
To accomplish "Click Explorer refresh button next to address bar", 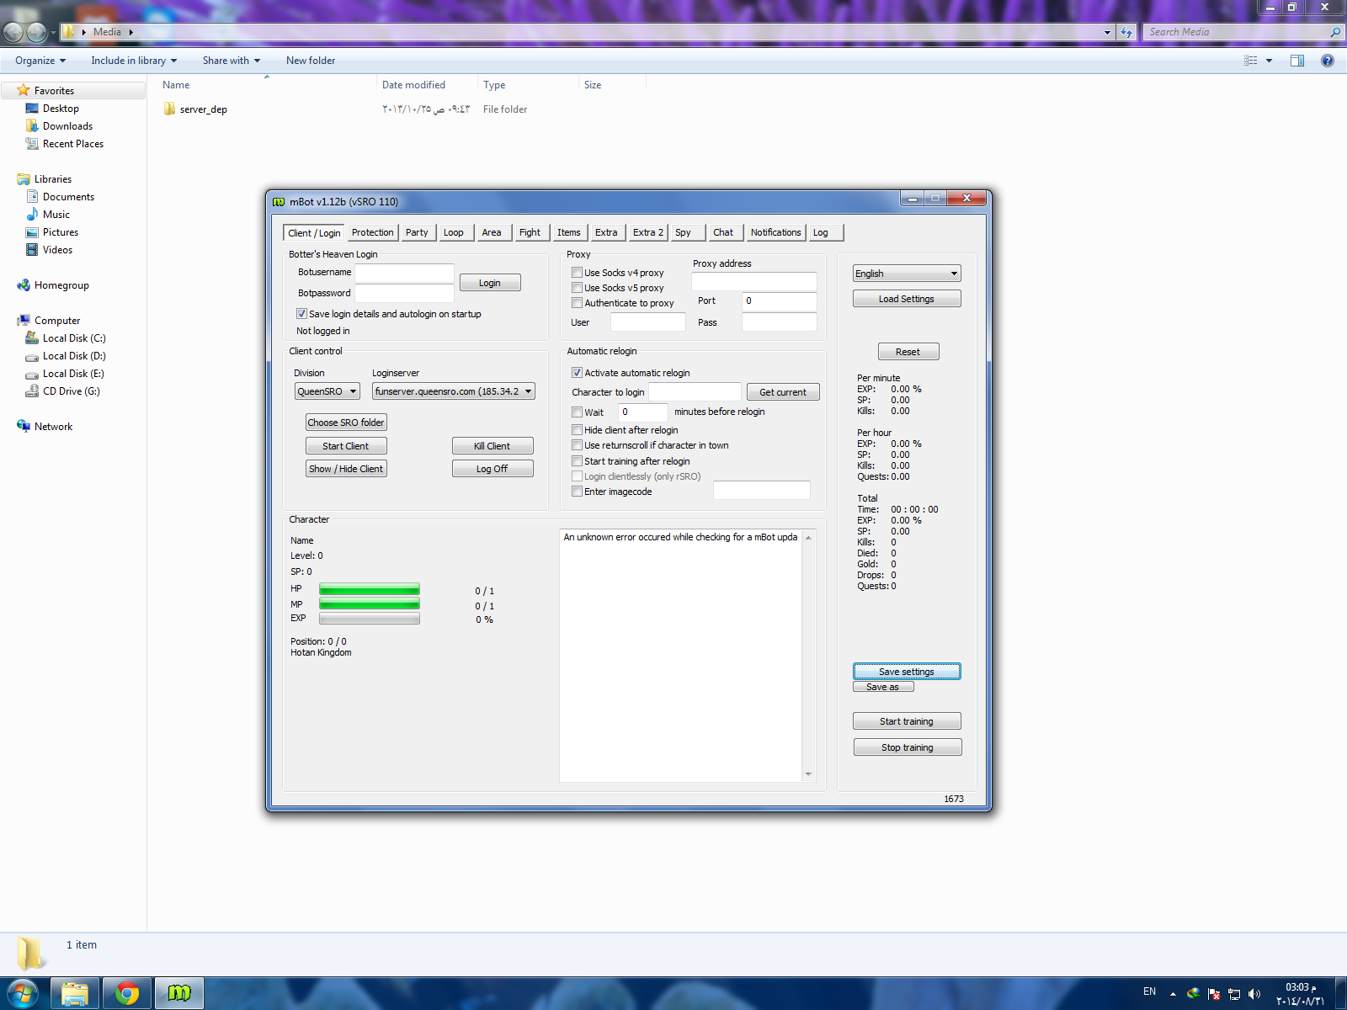I will 1126,32.
